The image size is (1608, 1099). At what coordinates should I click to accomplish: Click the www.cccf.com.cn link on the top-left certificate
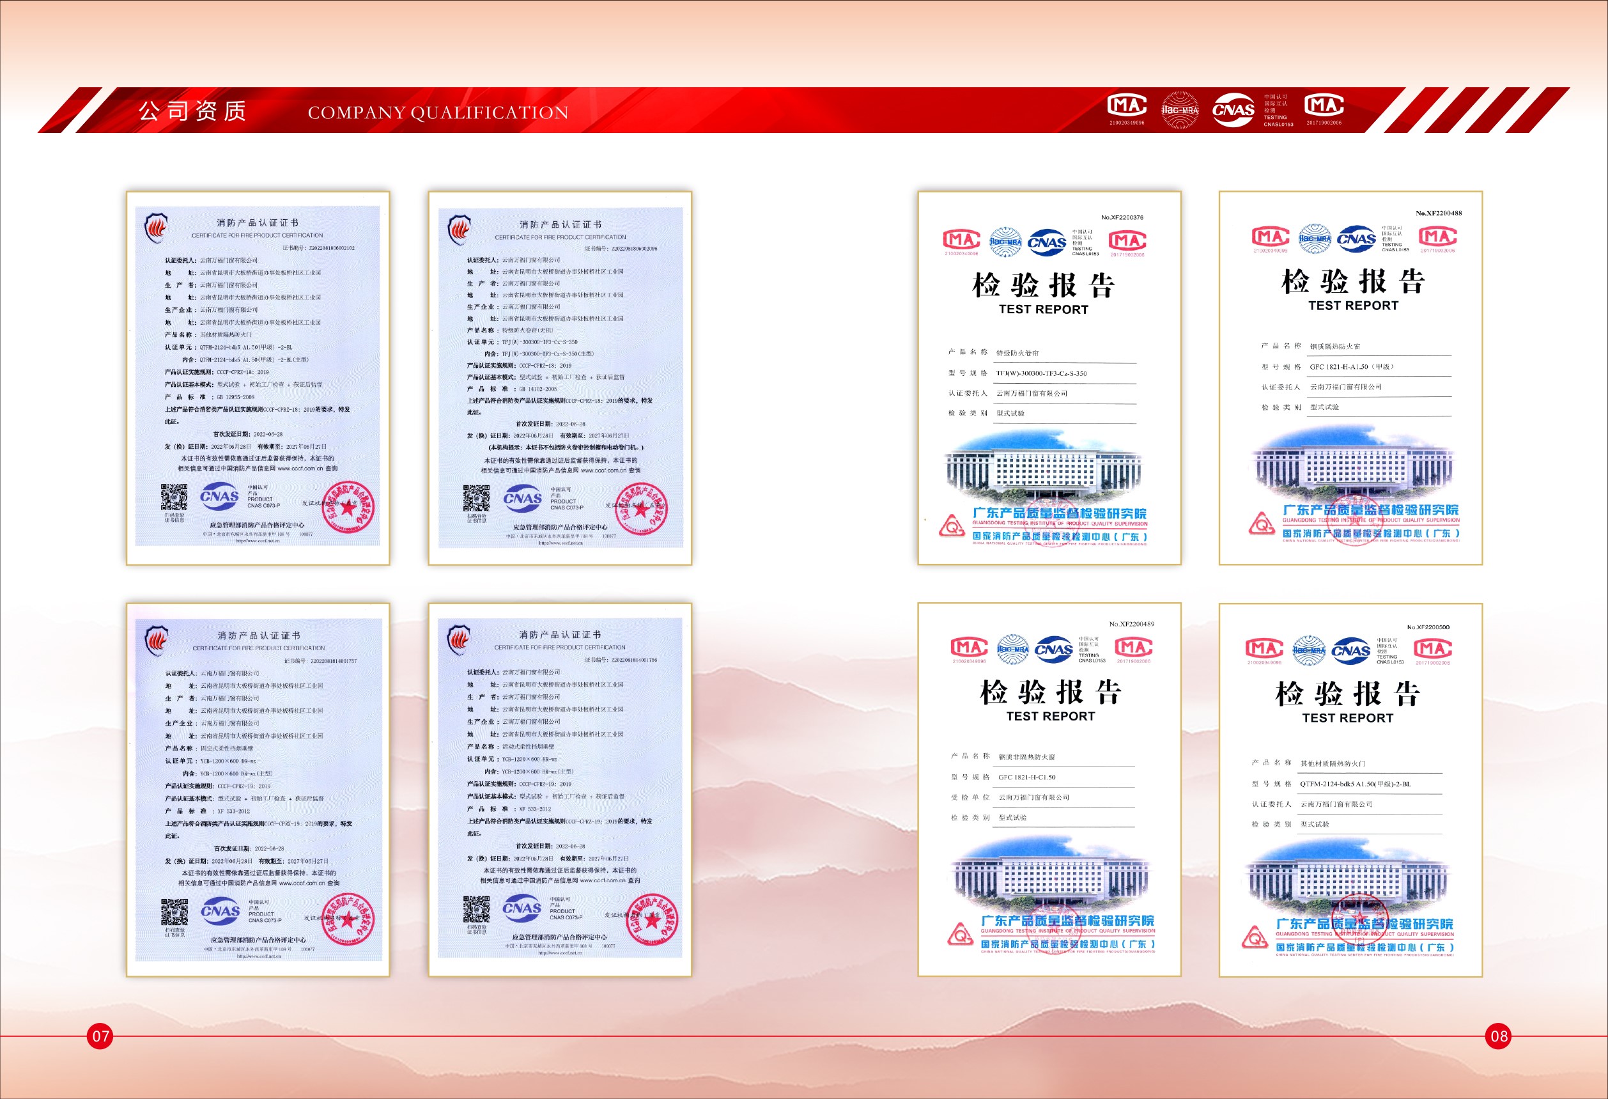pos(300,469)
